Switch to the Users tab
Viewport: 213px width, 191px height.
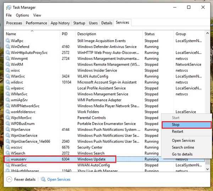click(x=93, y=23)
